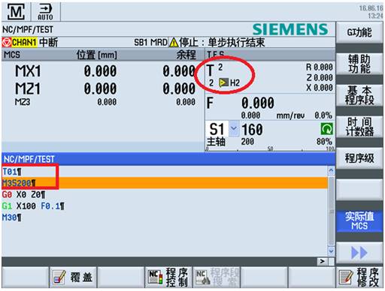Click the 基本程序段 softkey
This screenshot has width=385, height=291.
(359, 95)
